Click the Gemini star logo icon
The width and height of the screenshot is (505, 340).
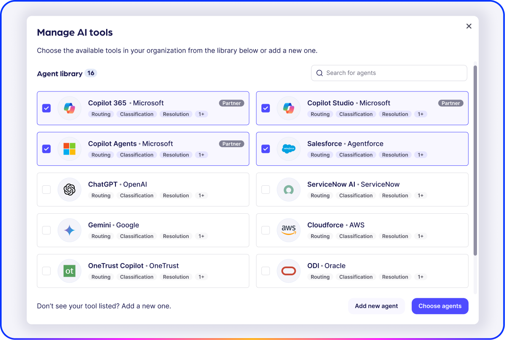point(69,230)
